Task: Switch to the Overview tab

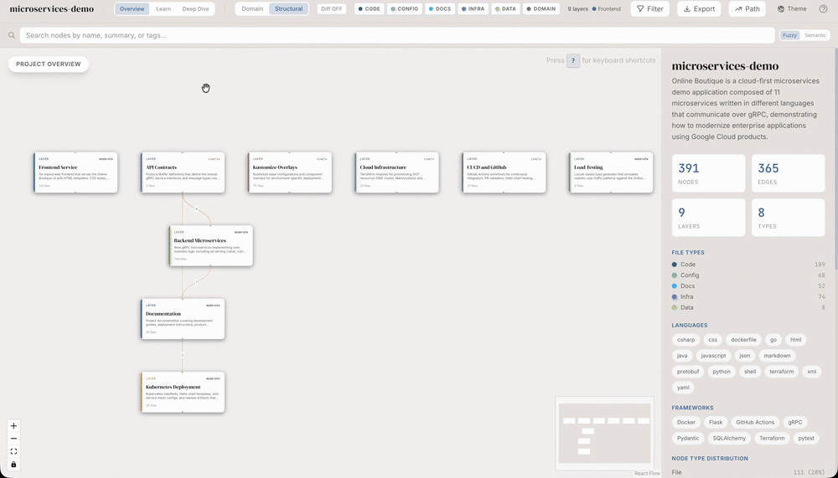Action: [132, 8]
